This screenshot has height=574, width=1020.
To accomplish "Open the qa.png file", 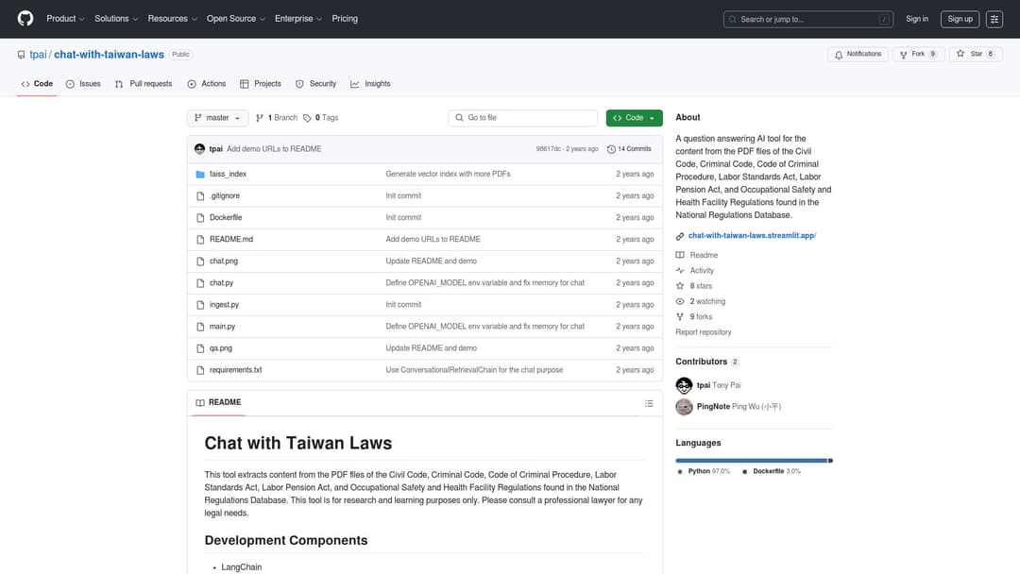I will click(220, 348).
